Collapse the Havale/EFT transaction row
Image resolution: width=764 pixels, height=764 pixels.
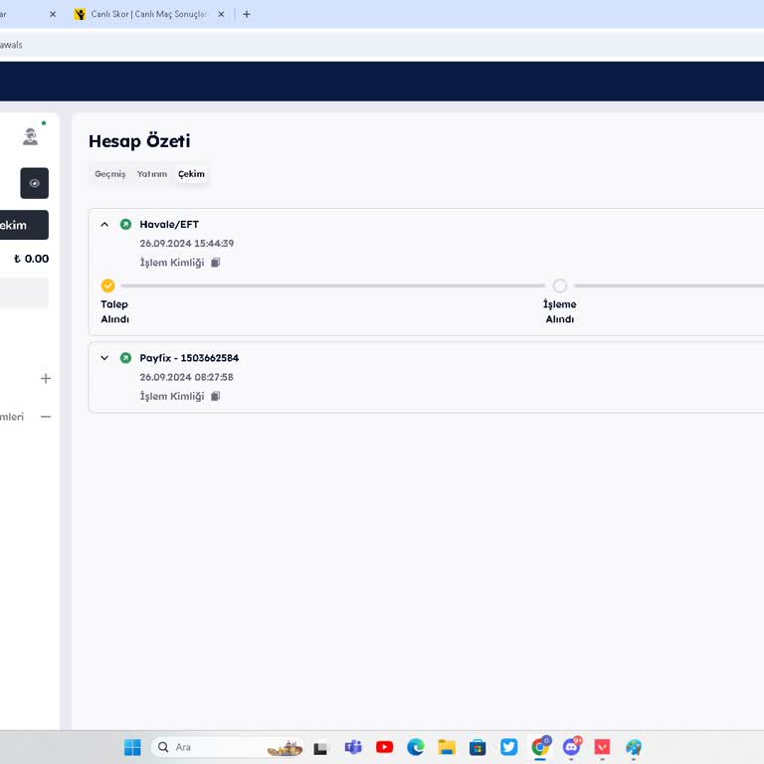click(104, 225)
